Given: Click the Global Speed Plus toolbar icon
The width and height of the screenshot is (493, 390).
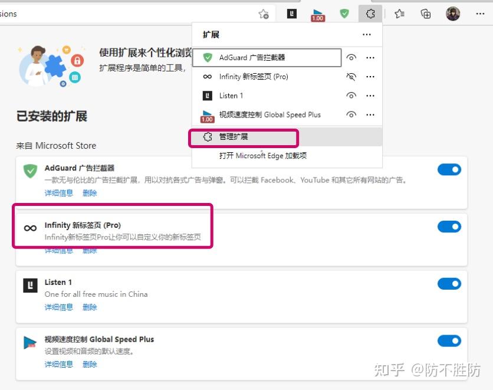Looking at the screenshot, I should pos(317,13).
